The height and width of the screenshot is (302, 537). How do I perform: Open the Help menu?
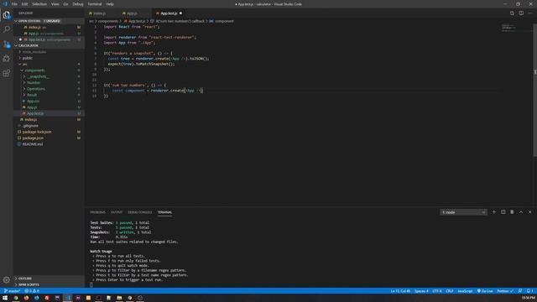click(110, 4)
